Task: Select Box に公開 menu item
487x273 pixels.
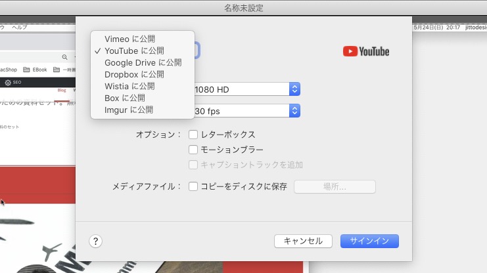Action: [x=142, y=98]
